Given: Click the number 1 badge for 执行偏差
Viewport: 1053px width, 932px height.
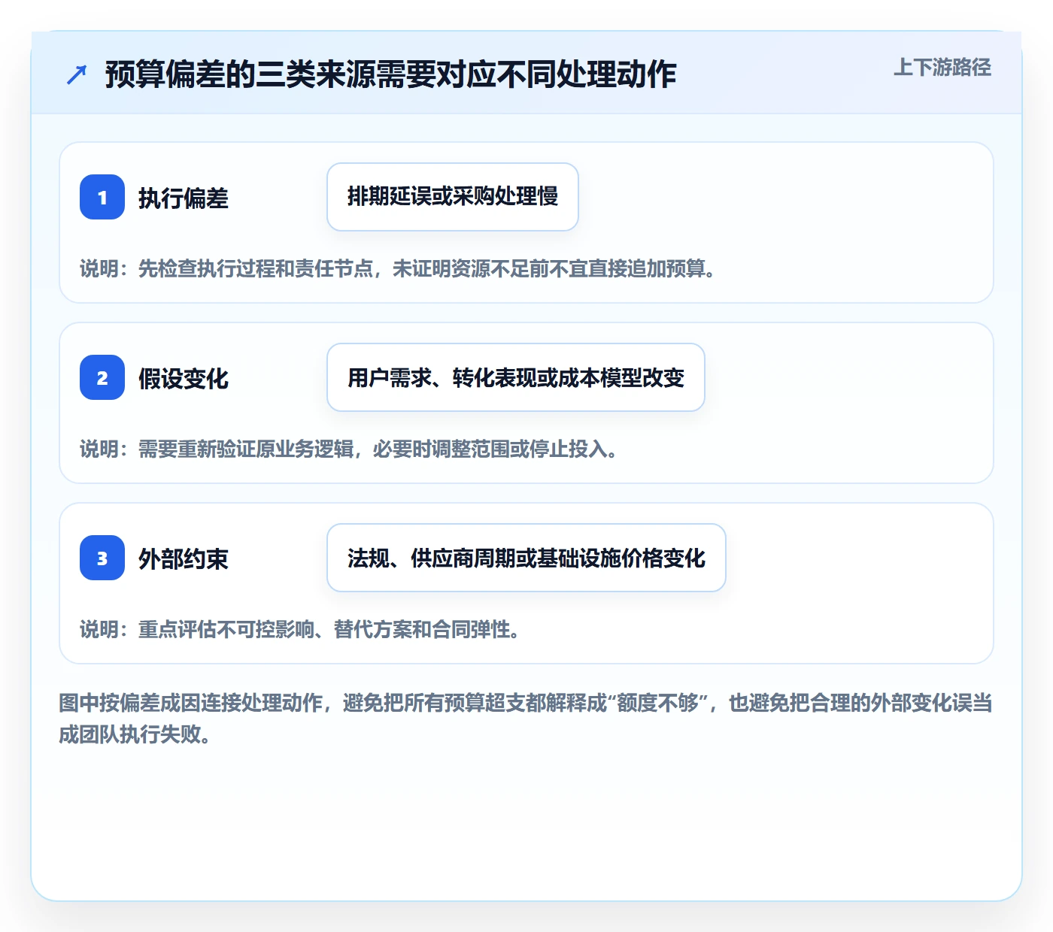Looking at the screenshot, I should point(102,197).
